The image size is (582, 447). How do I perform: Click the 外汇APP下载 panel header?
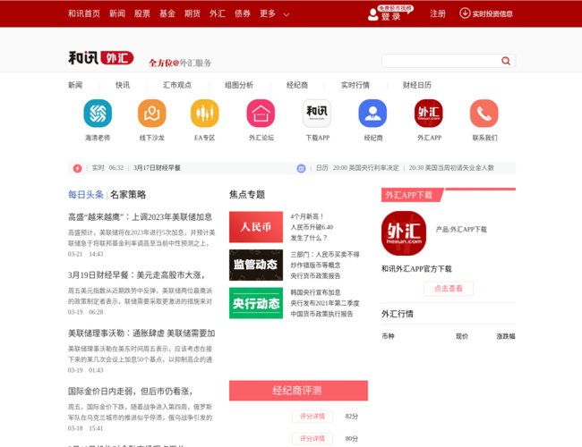(412, 195)
